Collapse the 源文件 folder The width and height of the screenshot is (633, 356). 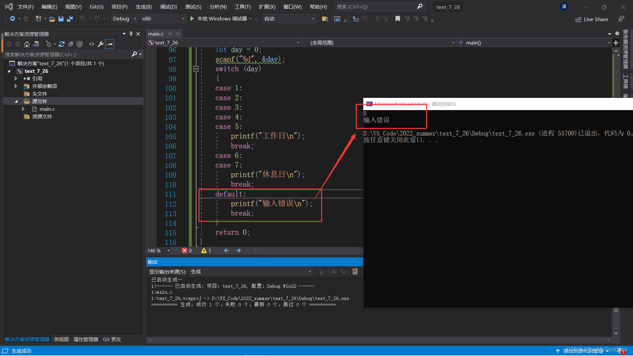[x=16, y=101]
